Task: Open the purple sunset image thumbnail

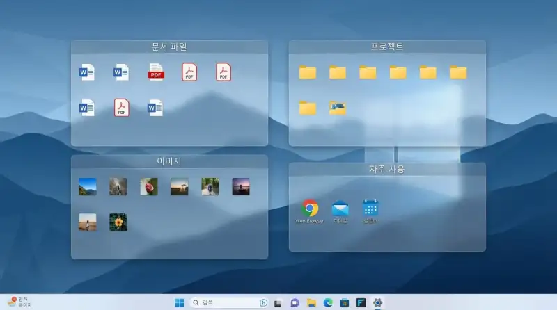Action: tap(241, 186)
